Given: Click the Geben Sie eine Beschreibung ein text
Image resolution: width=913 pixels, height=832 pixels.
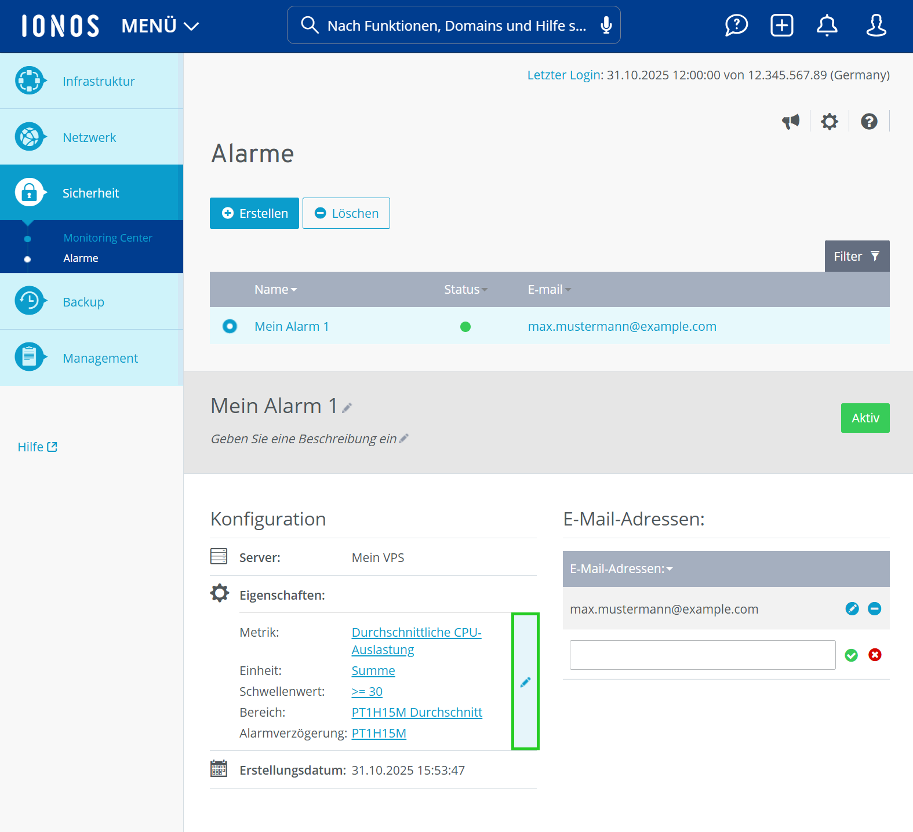Looking at the screenshot, I should click(303, 439).
